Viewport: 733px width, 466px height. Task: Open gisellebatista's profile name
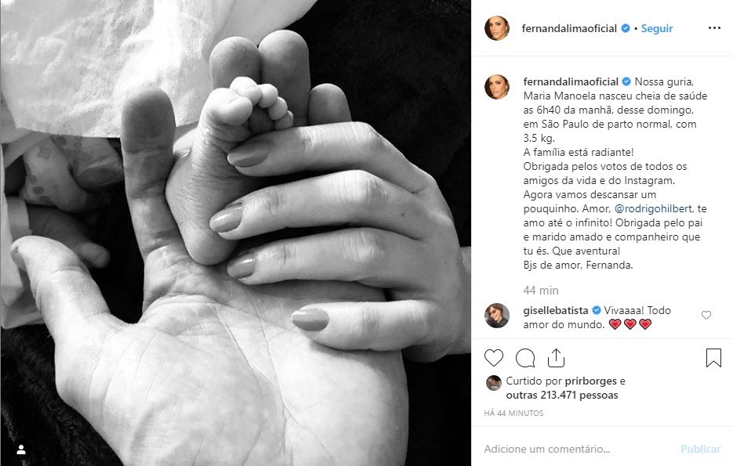pos(555,310)
